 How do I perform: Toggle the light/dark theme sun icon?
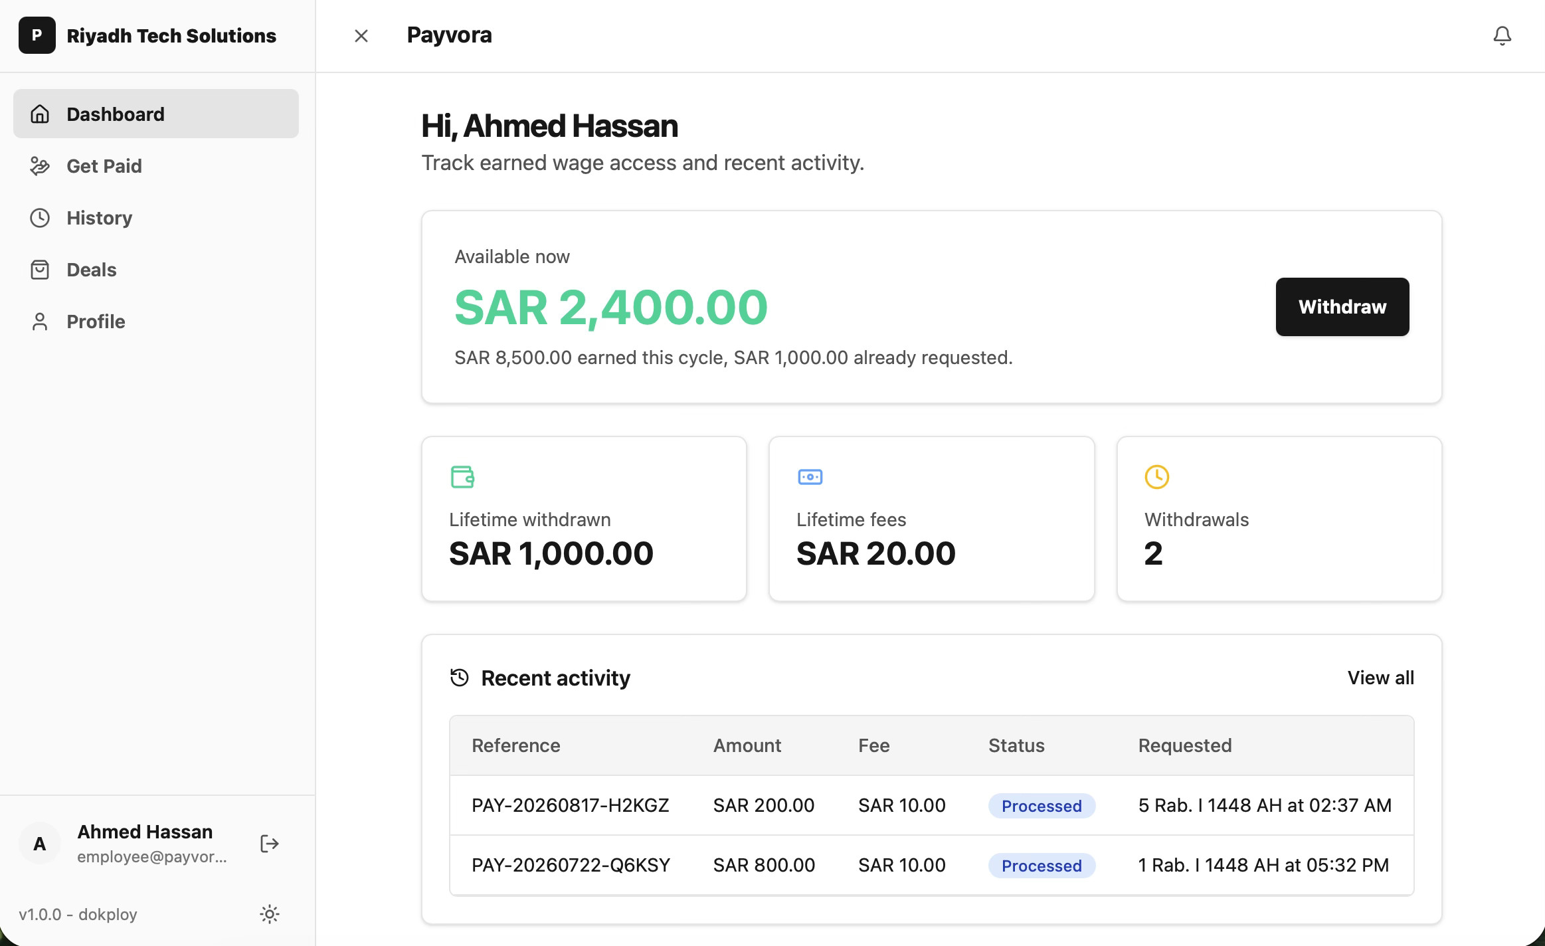pos(269,913)
